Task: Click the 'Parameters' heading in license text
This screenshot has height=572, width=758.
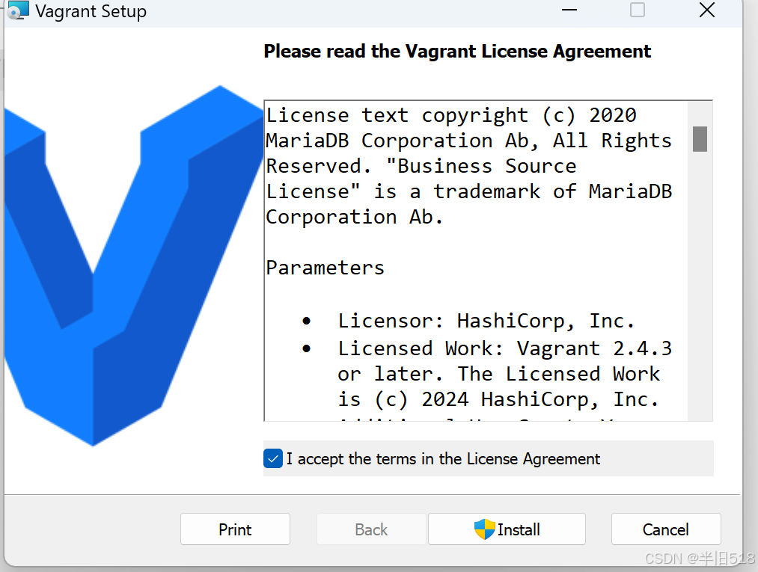Action: (x=325, y=268)
